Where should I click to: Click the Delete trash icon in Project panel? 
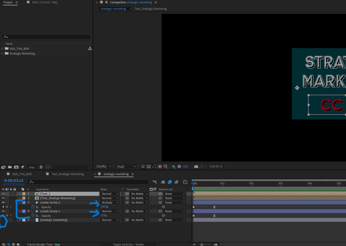click(x=41, y=167)
